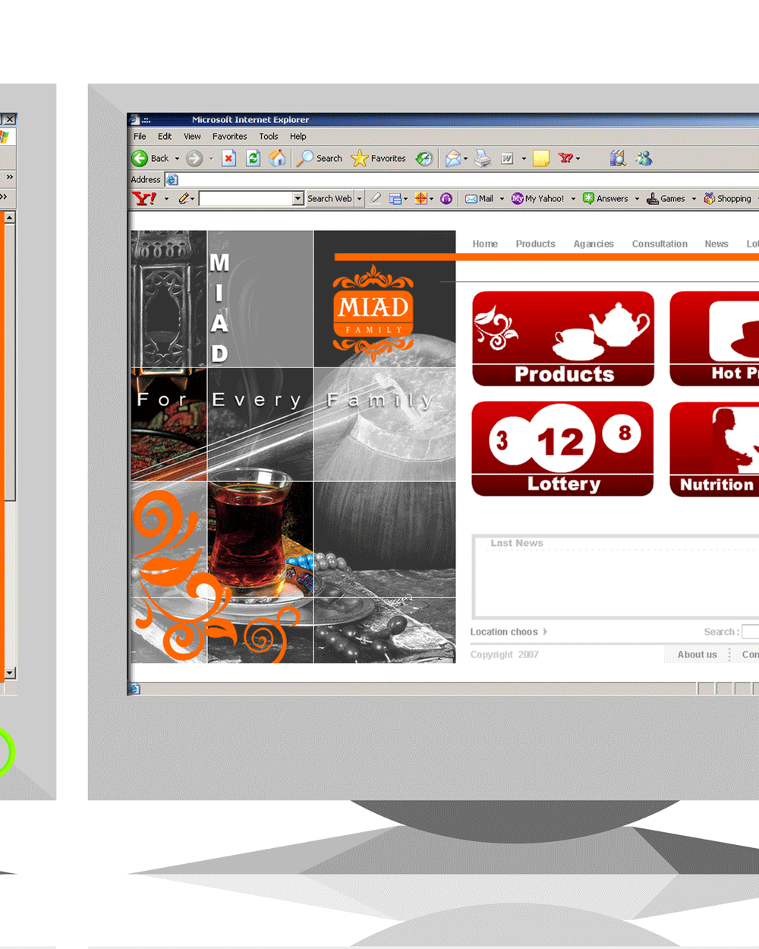759x949 pixels.
Task: Click the Stop loading icon
Action: tap(228, 158)
